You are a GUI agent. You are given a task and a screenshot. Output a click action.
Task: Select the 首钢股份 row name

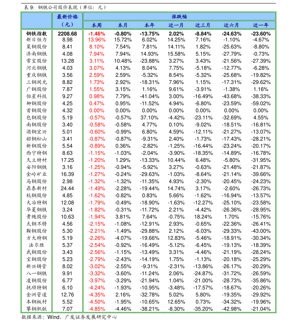pos(37,110)
